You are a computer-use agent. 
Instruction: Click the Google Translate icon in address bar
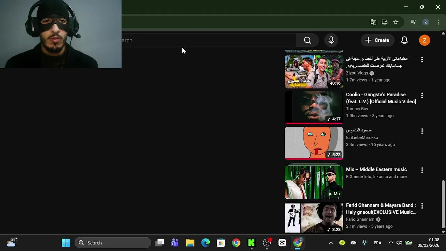(374, 22)
